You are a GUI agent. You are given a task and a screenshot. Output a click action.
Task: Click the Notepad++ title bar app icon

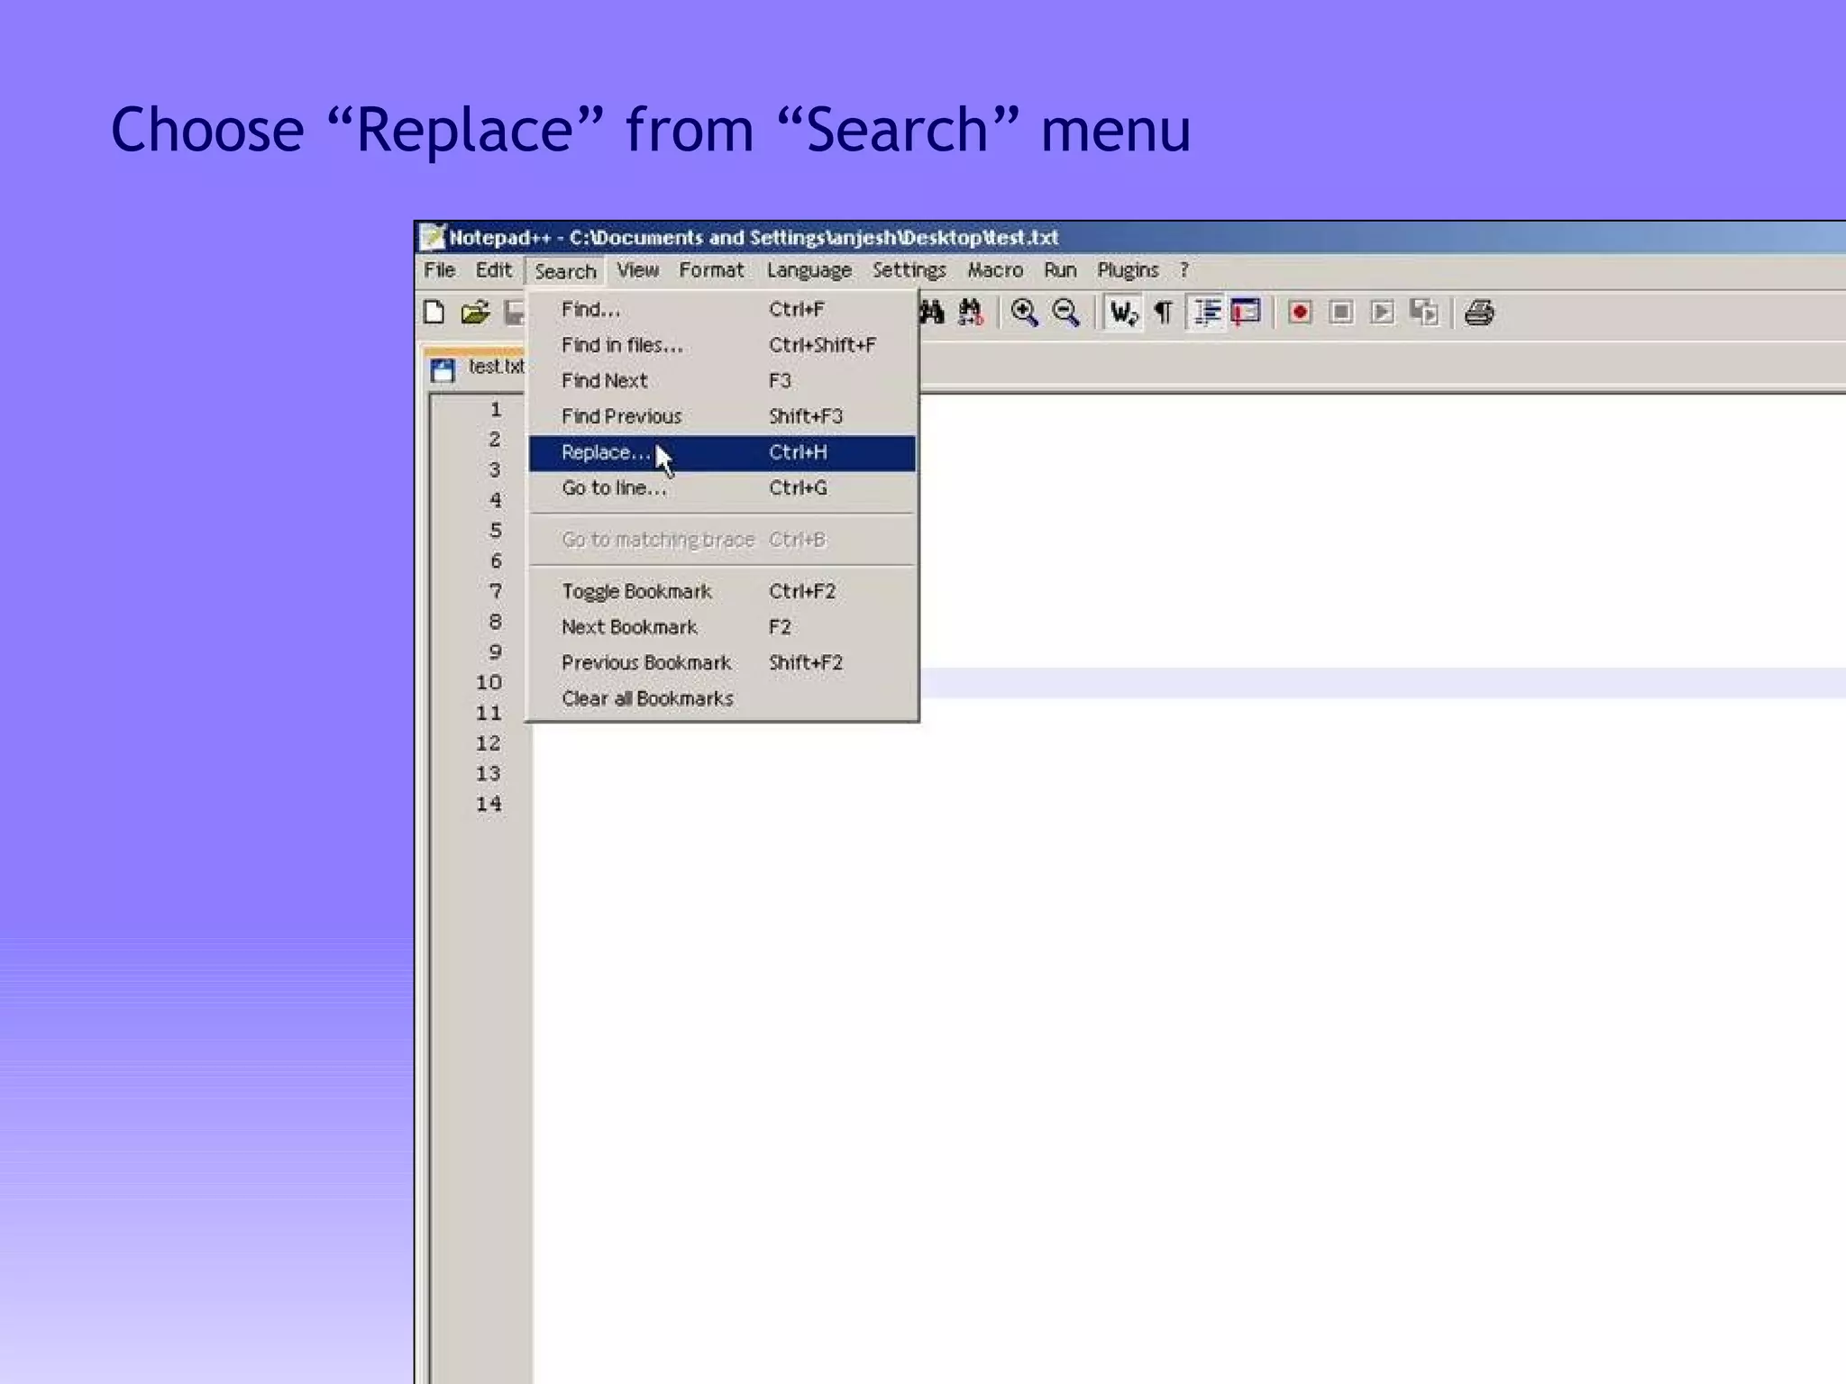[x=433, y=236]
